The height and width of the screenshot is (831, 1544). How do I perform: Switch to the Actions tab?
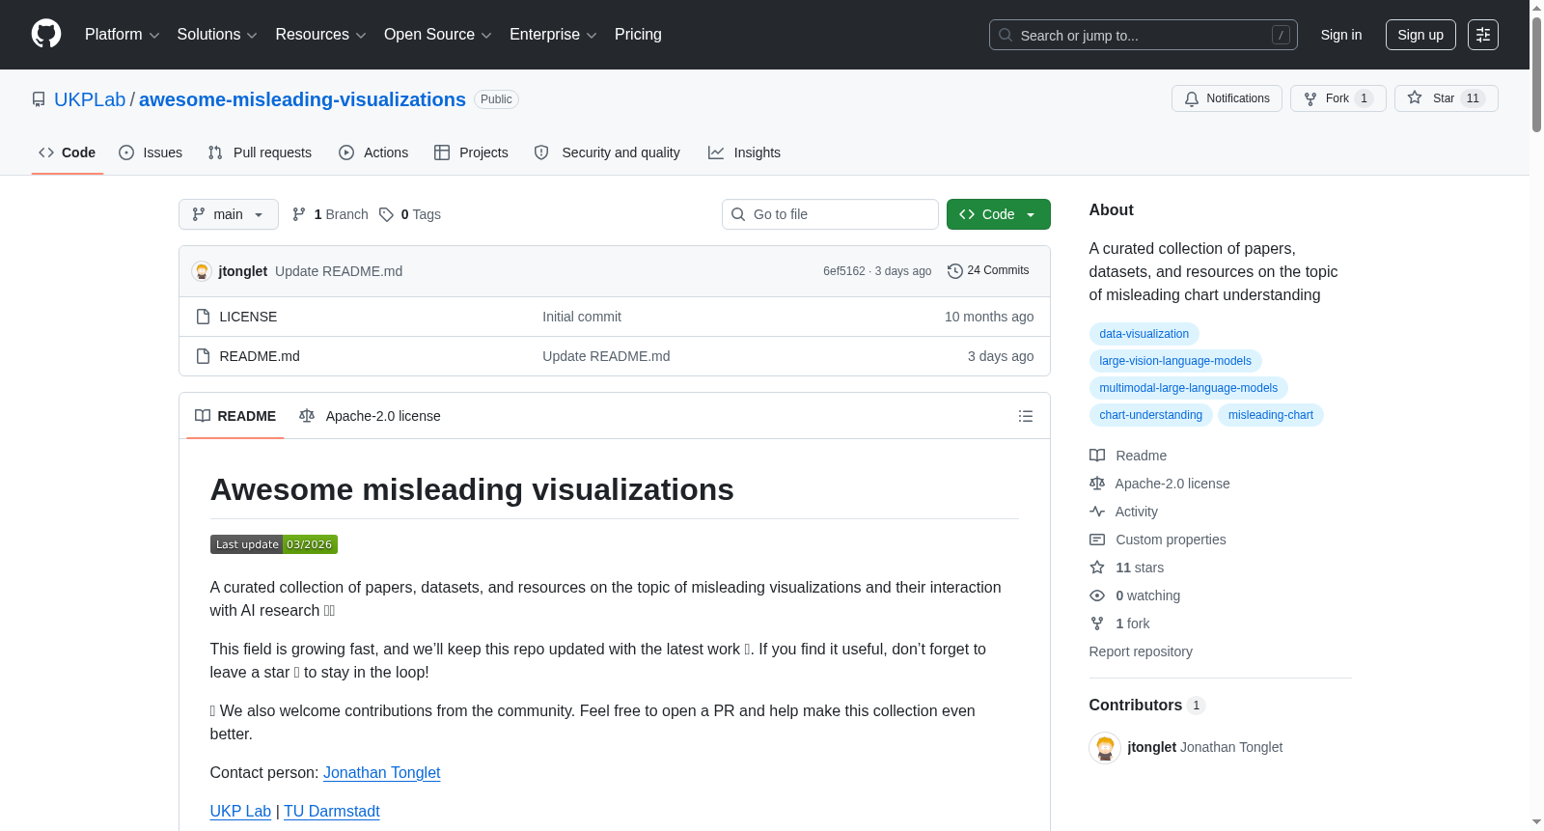373,152
